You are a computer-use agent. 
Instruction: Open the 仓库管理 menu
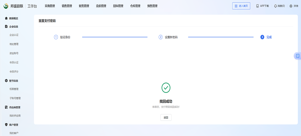point(135,6)
